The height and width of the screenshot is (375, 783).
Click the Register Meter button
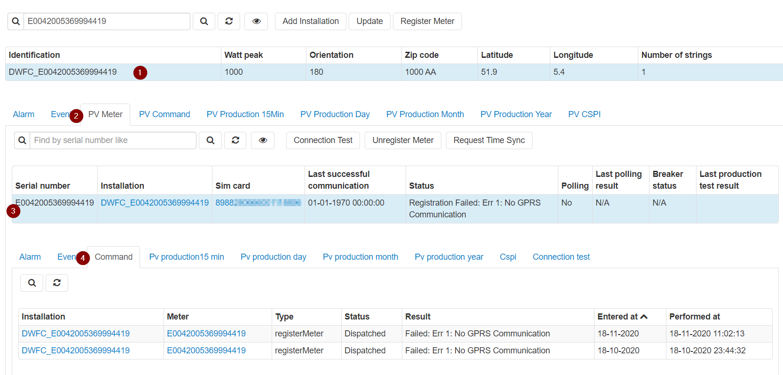(427, 21)
